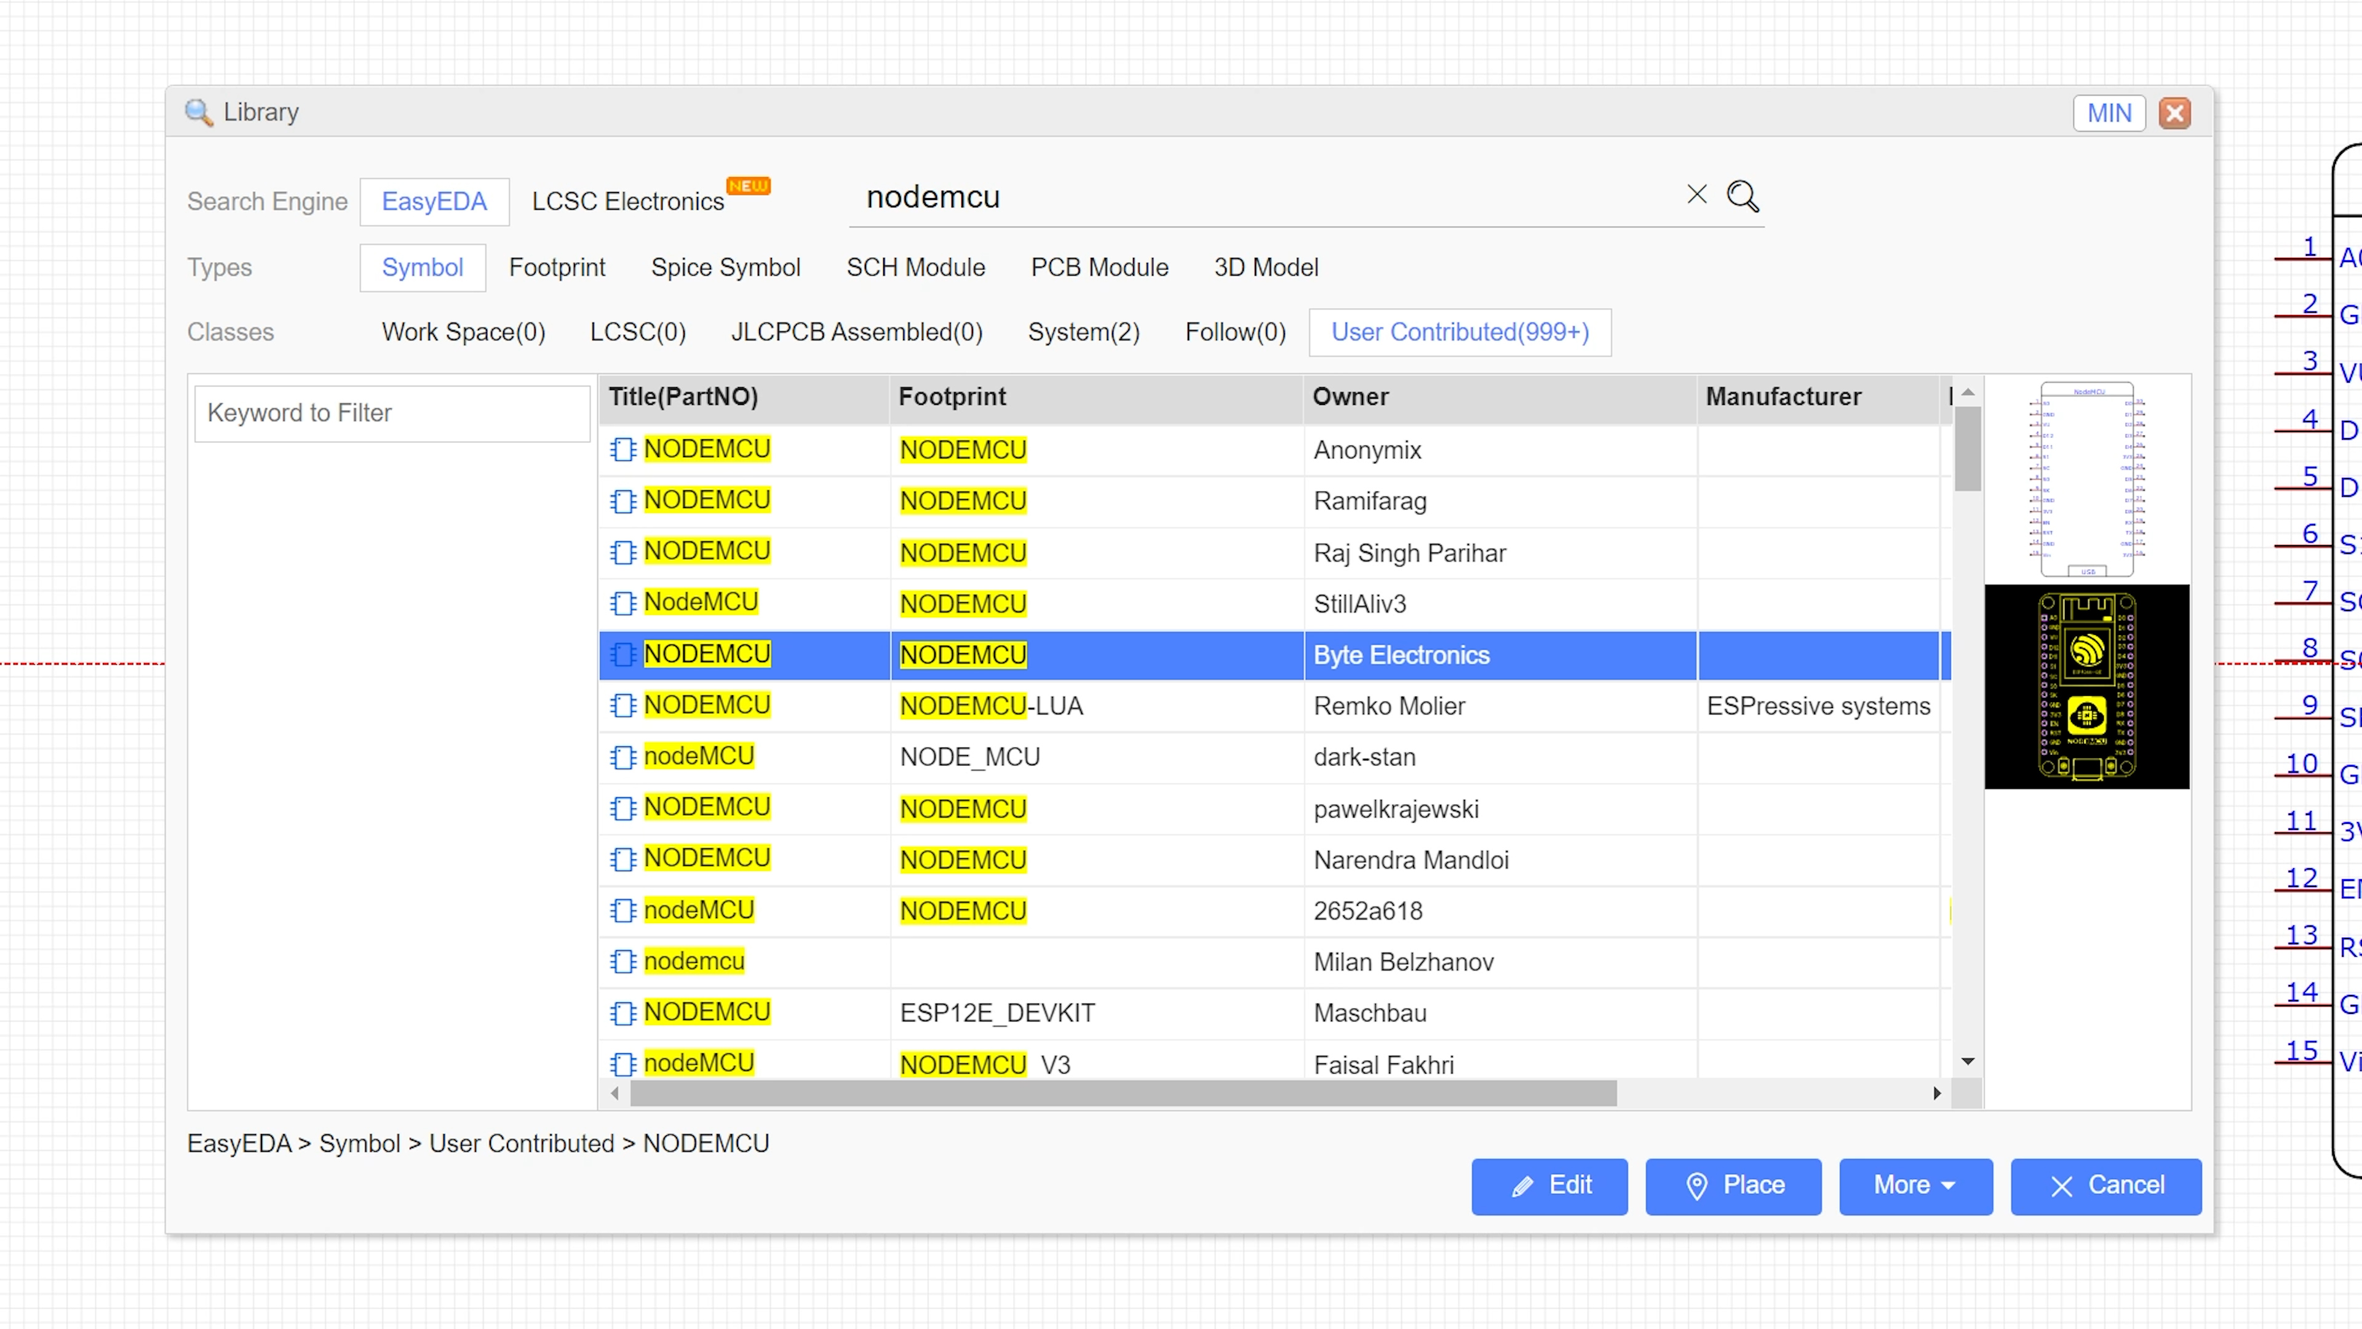Click symbol icon of Anonymix NODEMCU row
The width and height of the screenshot is (2362, 1329).
click(x=624, y=449)
